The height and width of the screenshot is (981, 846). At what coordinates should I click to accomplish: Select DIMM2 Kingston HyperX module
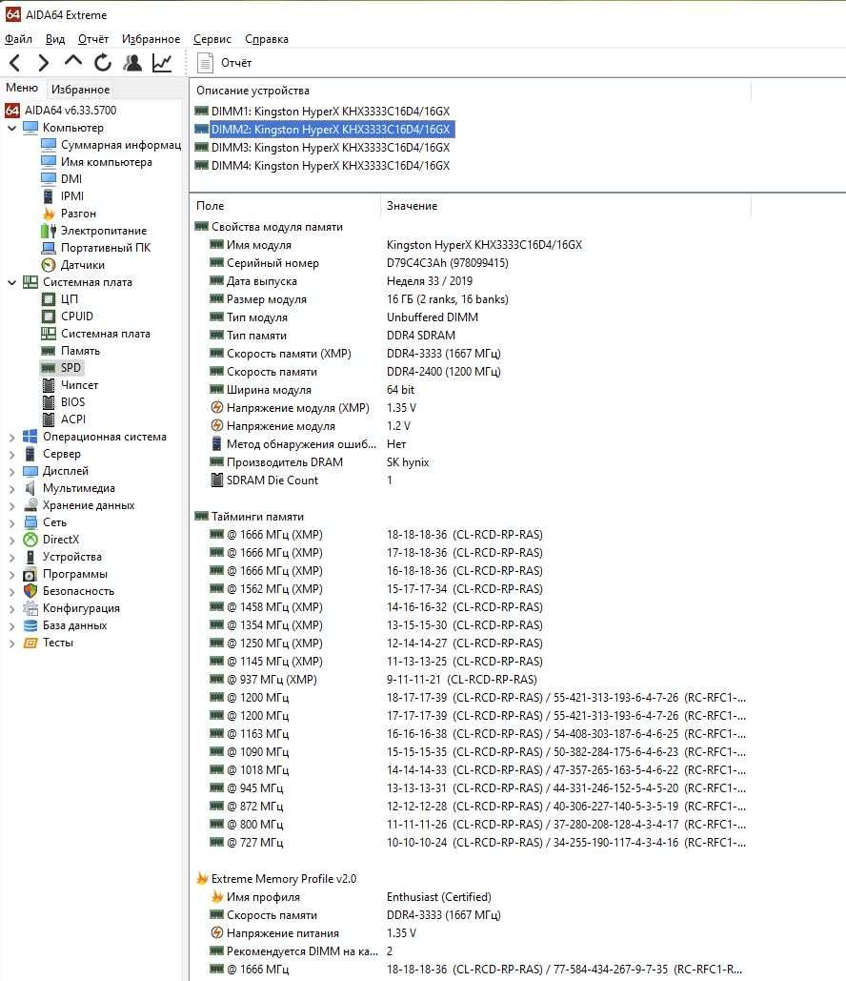pyautogui.click(x=324, y=130)
